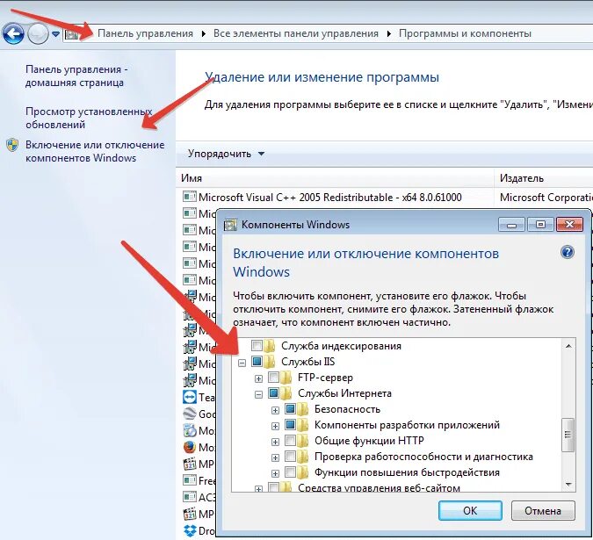Toggle the 'Службы Интернета' checkbox
The width and height of the screenshot is (593, 540).
pyautogui.click(x=273, y=393)
